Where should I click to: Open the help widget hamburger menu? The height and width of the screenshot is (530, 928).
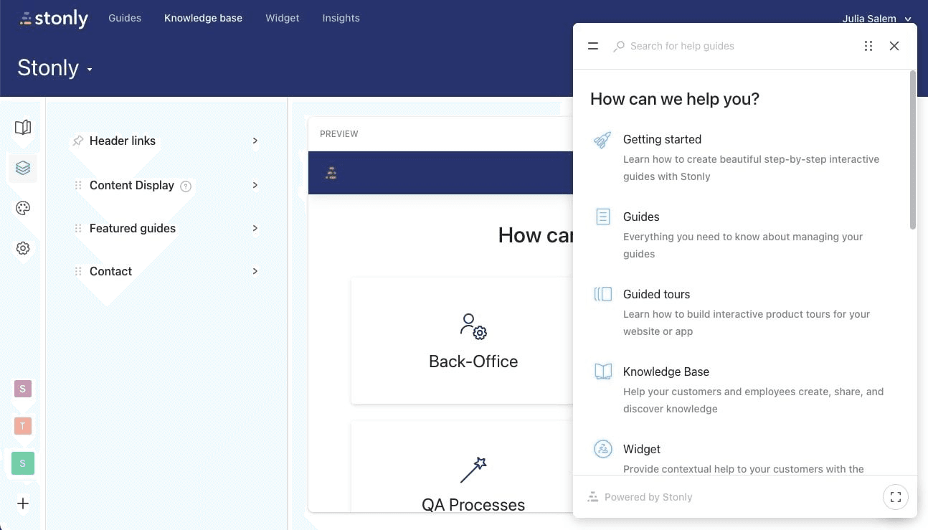(592, 46)
